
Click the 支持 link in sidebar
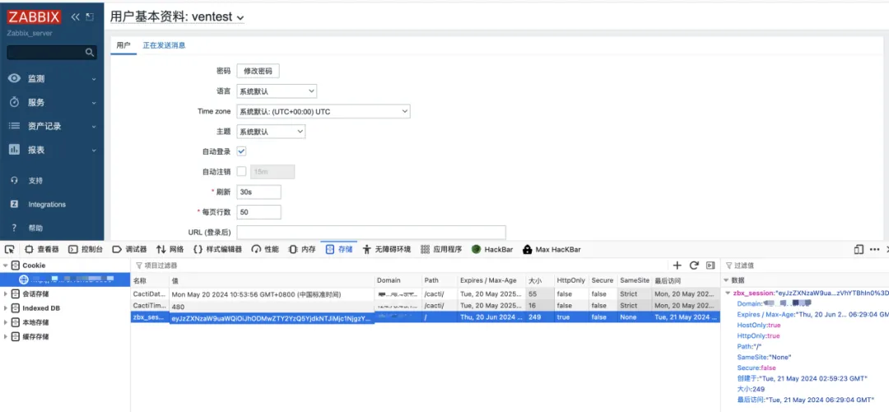pyautogui.click(x=35, y=181)
